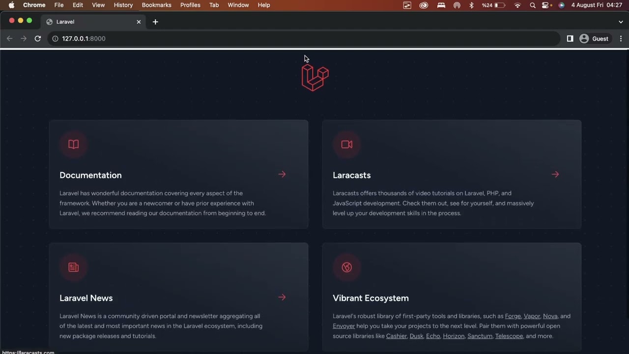Open the Sanctum link
Viewport: 629px width, 354px height.
tap(480, 336)
